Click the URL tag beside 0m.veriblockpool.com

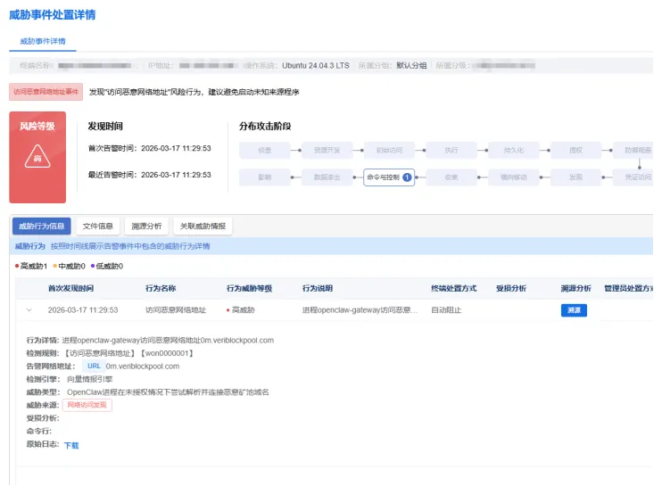click(x=94, y=366)
